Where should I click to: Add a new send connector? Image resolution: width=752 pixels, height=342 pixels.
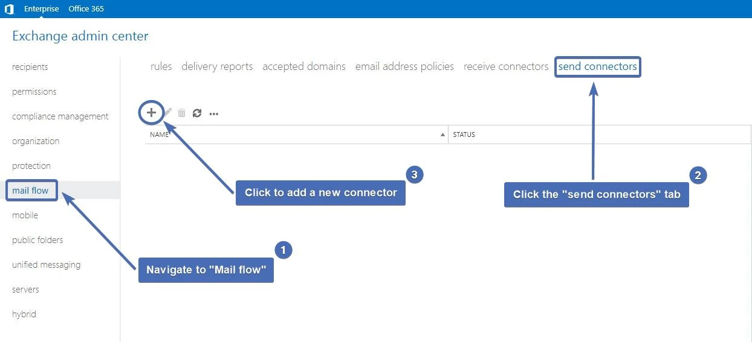pos(152,113)
